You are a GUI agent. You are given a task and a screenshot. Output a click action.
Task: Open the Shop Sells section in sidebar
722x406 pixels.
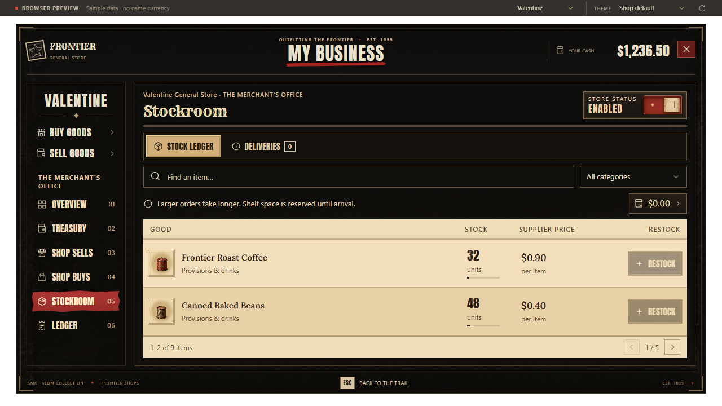pos(76,253)
